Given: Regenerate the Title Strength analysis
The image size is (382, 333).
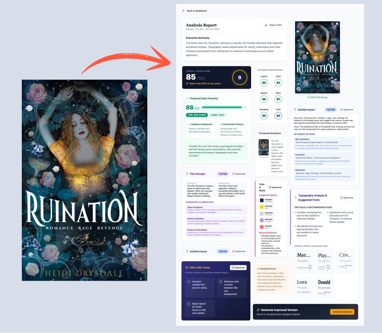Looking at the screenshot, I should [238, 174].
